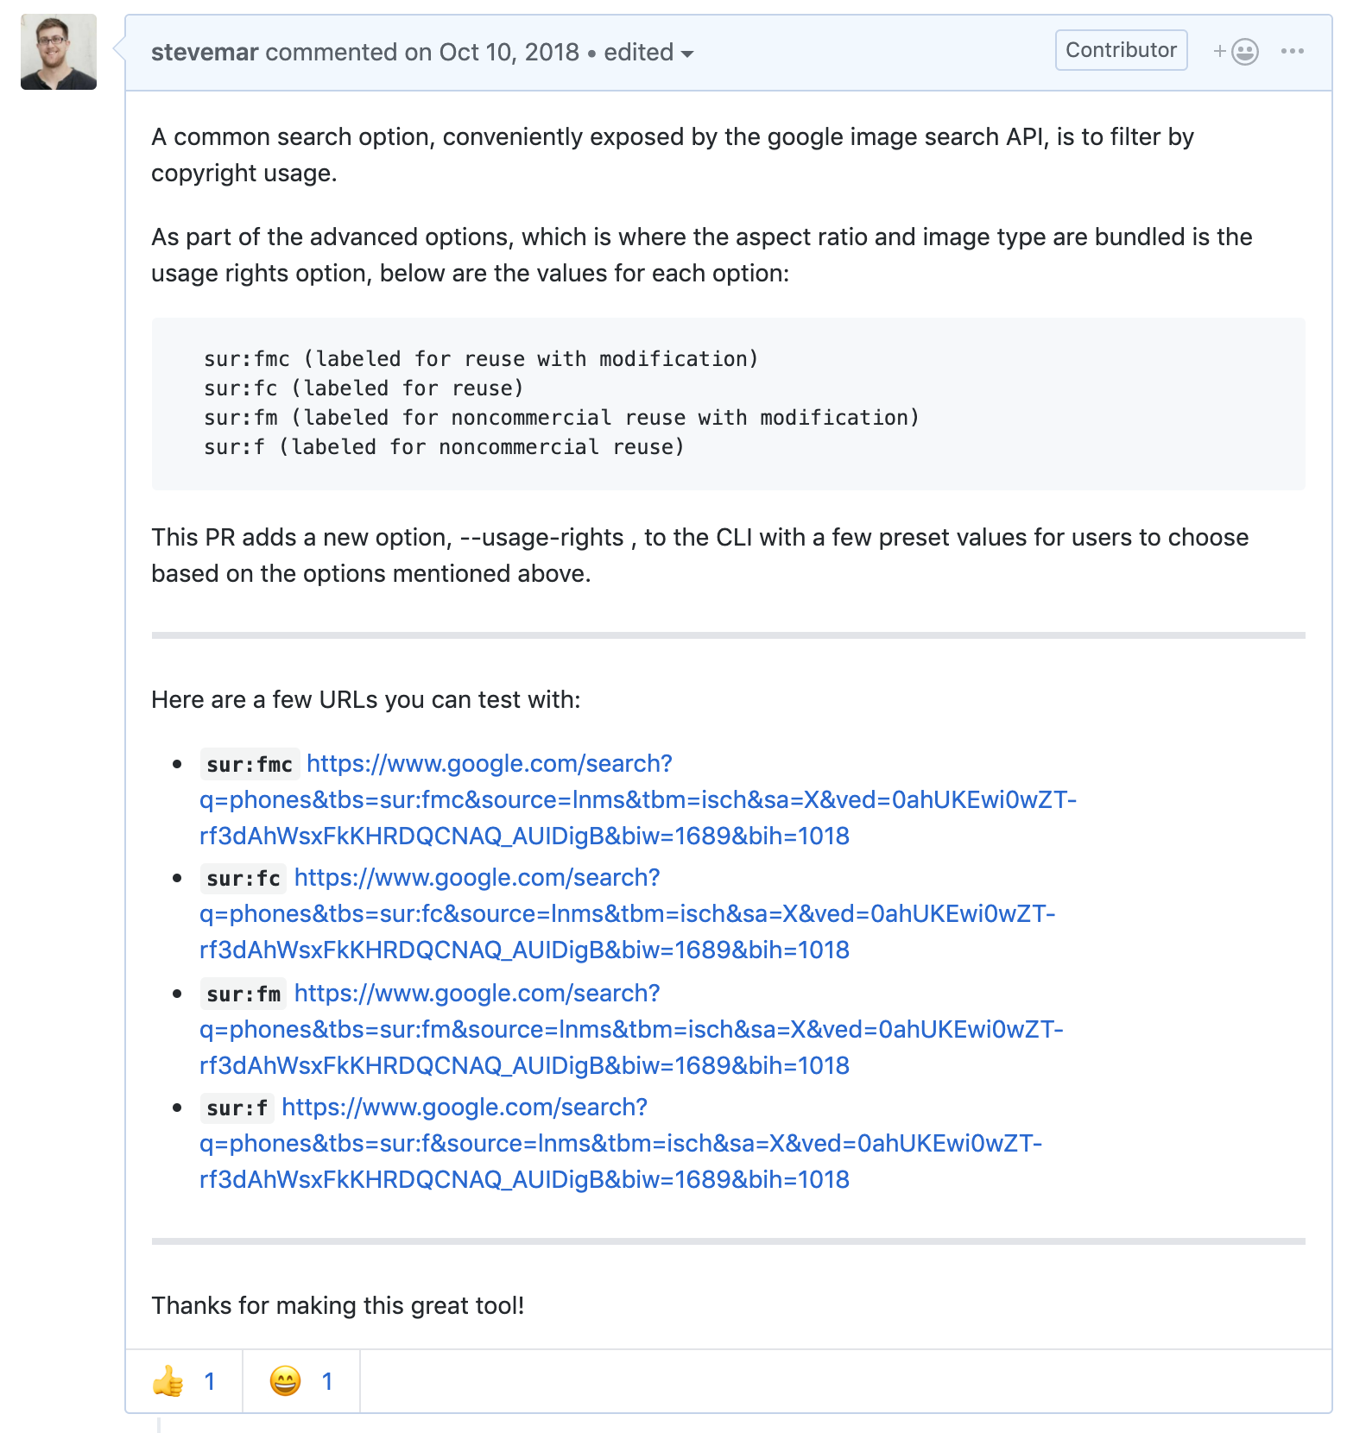This screenshot has height=1433, width=1347.
Task: Open stevemar's profile avatar
Action: coord(59,52)
